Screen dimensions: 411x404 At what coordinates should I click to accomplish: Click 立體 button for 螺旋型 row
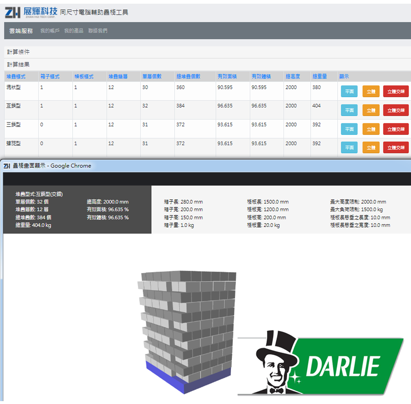371,148
